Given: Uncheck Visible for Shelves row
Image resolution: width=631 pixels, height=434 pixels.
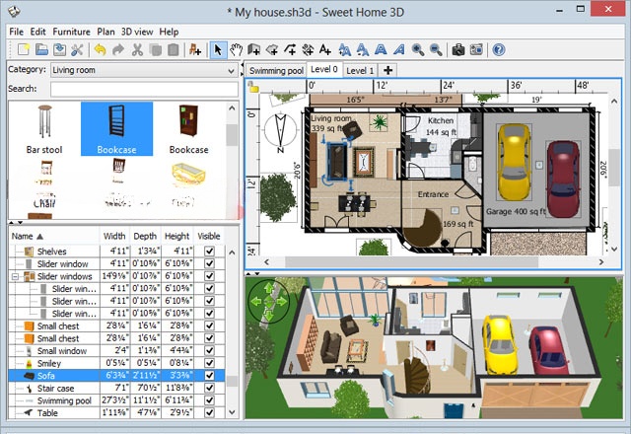Looking at the screenshot, I should [209, 252].
